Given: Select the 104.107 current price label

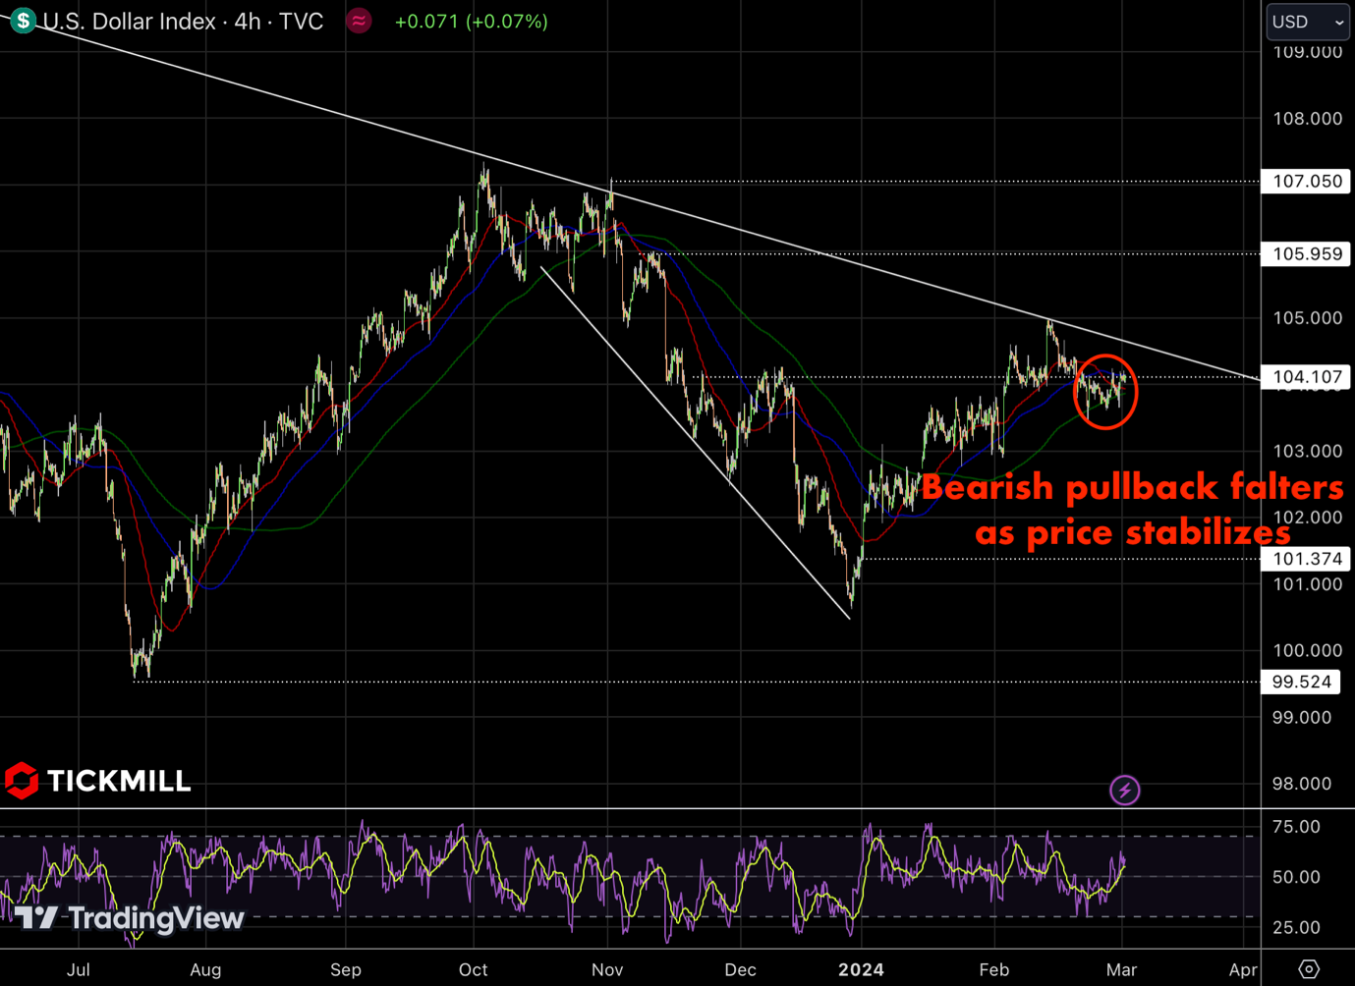Looking at the screenshot, I should point(1306,377).
